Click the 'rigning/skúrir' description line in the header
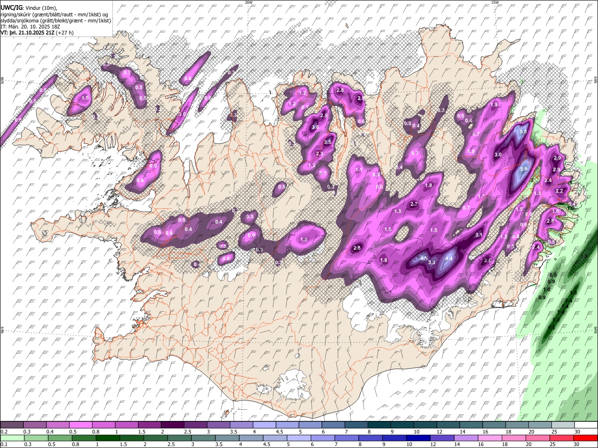The width and height of the screenshot is (598, 448). pos(54,14)
